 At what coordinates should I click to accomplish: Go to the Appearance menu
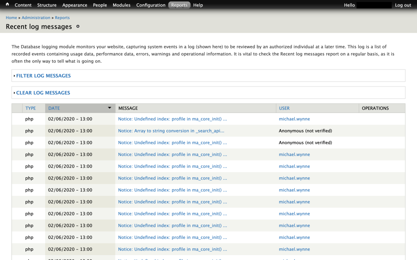[x=75, y=5]
